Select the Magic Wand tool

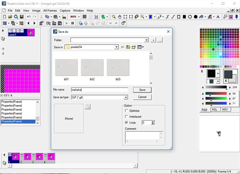coord(142,17)
